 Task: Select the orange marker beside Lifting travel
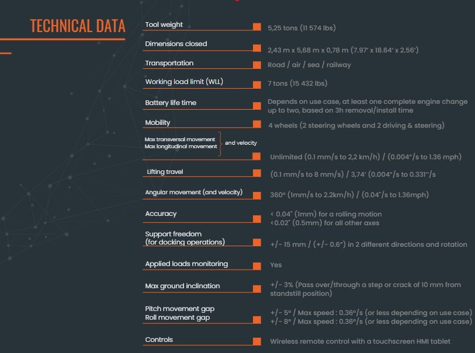pos(257,173)
